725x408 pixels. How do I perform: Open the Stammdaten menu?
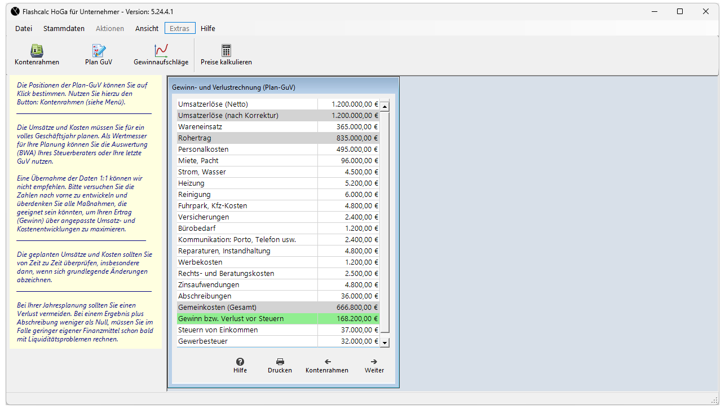coord(64,28)
